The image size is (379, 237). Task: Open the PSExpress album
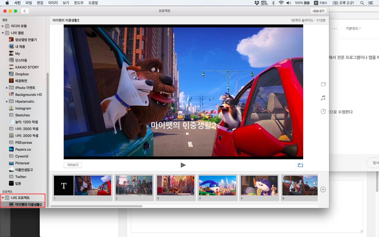pos(23,142)
